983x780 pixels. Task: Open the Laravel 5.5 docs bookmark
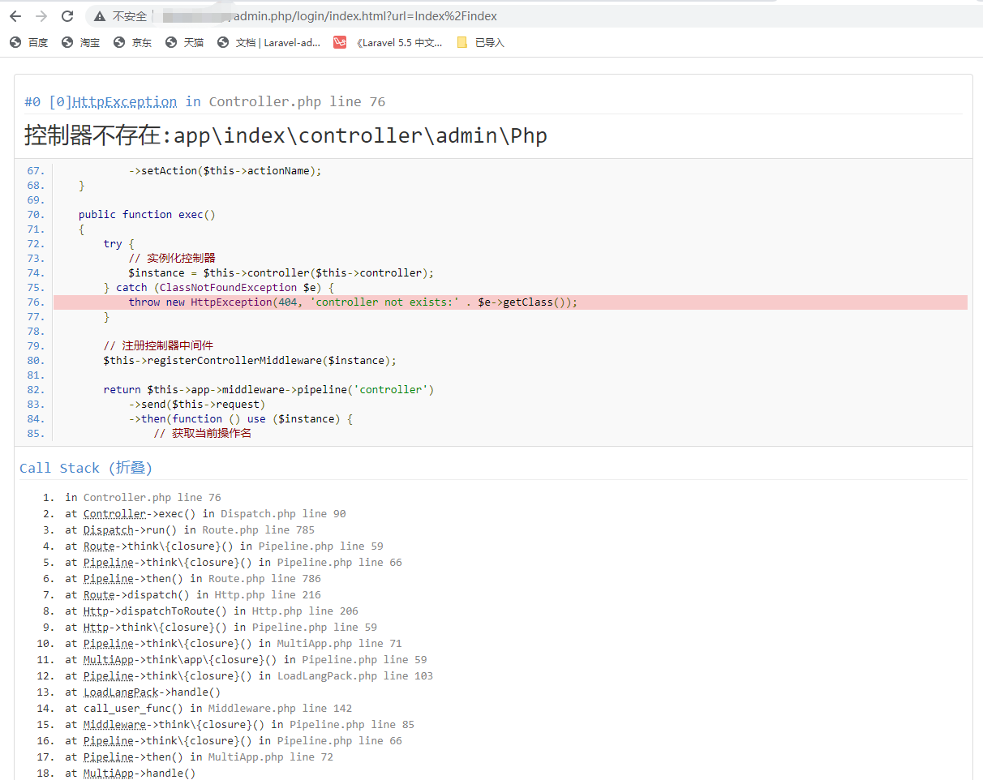[388, 43]
